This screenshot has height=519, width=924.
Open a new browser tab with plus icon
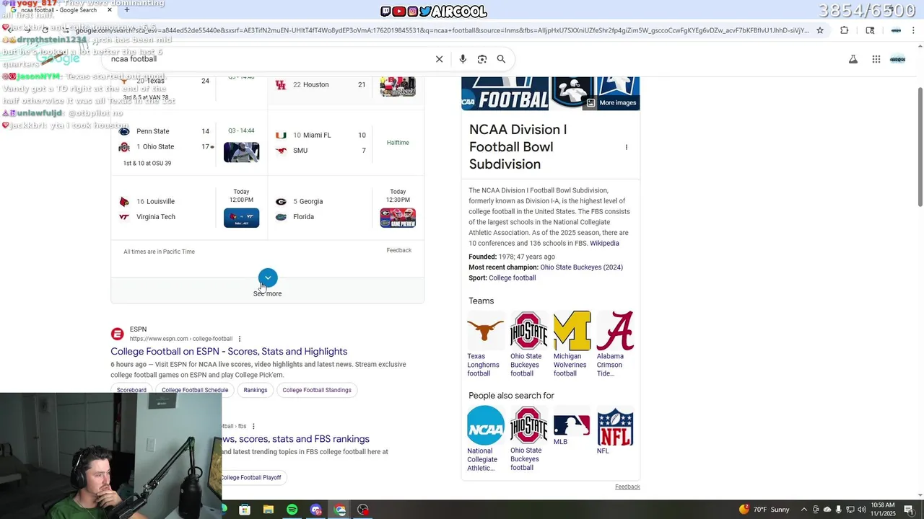(127, 10)
